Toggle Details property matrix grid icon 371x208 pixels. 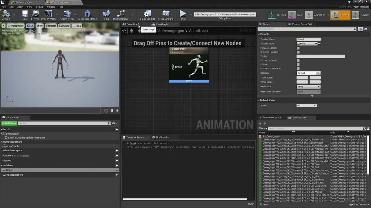[361, 29]
